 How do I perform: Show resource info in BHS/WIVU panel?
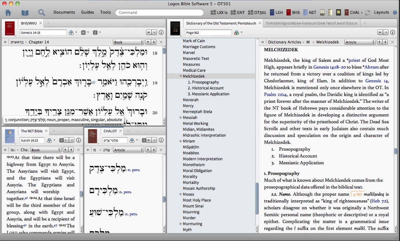(x=161, y=32)
